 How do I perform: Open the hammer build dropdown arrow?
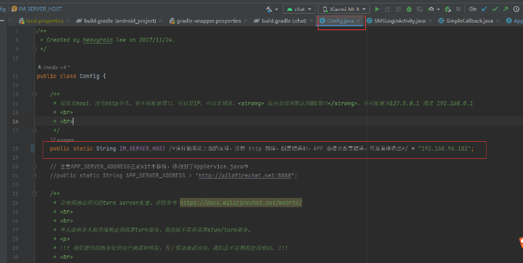[277, 10]
